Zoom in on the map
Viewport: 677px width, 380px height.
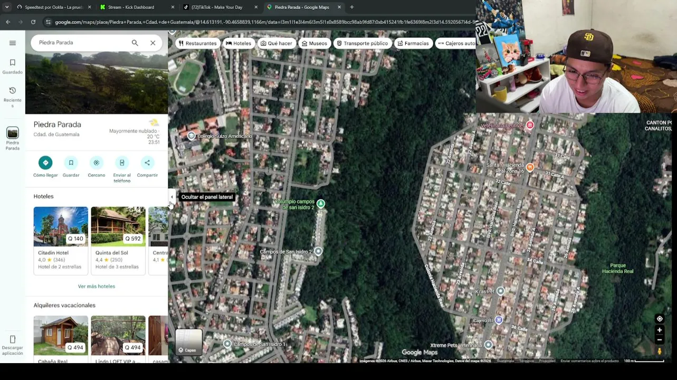(x=659, y=330)
